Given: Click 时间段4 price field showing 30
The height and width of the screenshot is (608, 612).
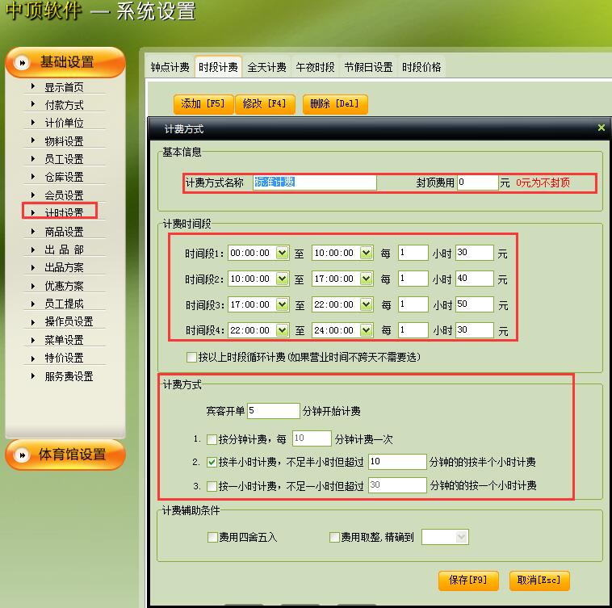Looking at the screenshot, I should (x=475, y=329).
